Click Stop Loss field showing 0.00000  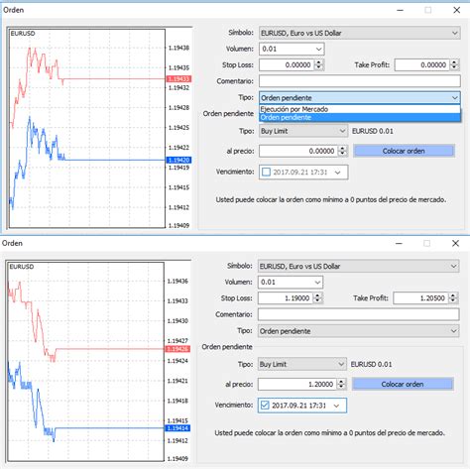point(287,65)
